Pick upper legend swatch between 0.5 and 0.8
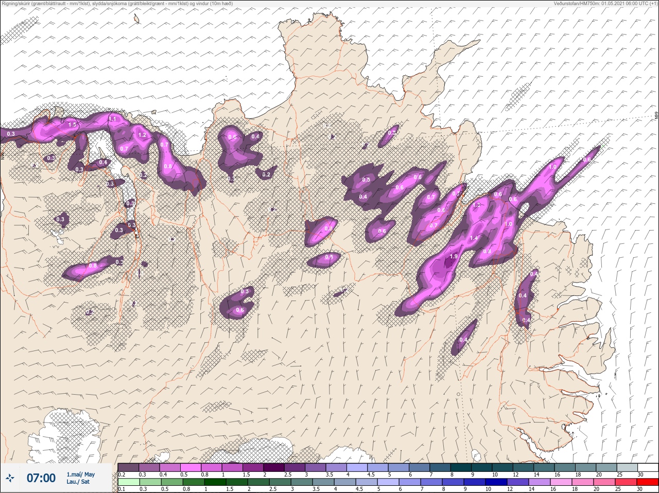The image size is (659, 493). click(x=191, y=467)
